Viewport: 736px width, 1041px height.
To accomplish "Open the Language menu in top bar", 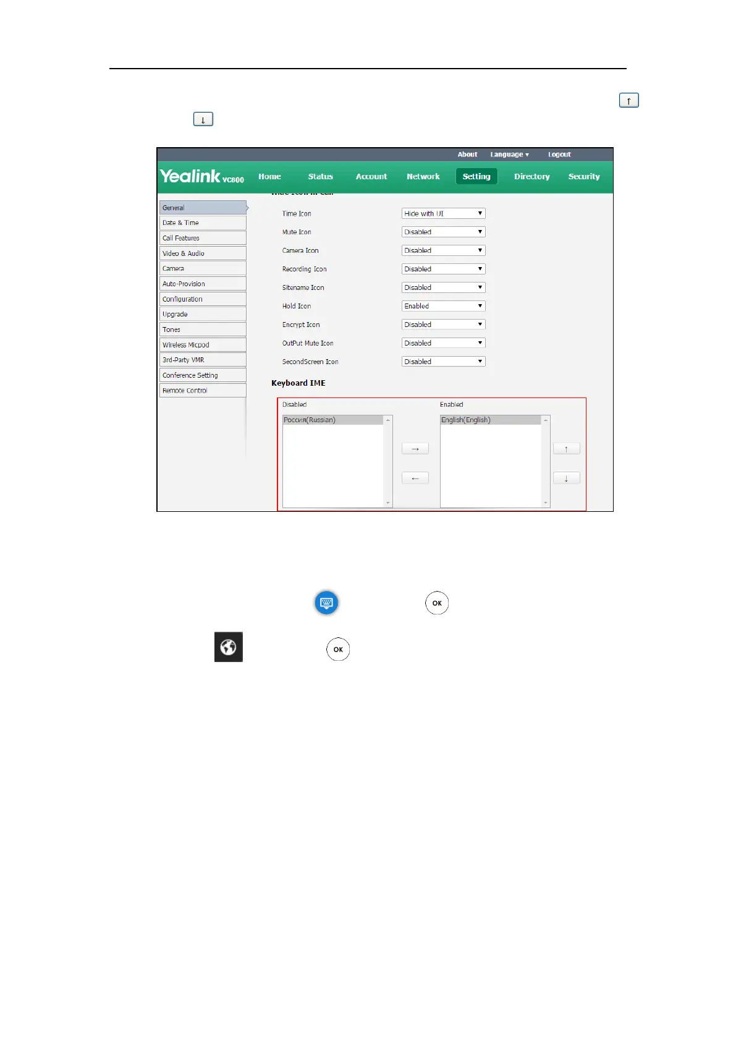I will point(509,155).
